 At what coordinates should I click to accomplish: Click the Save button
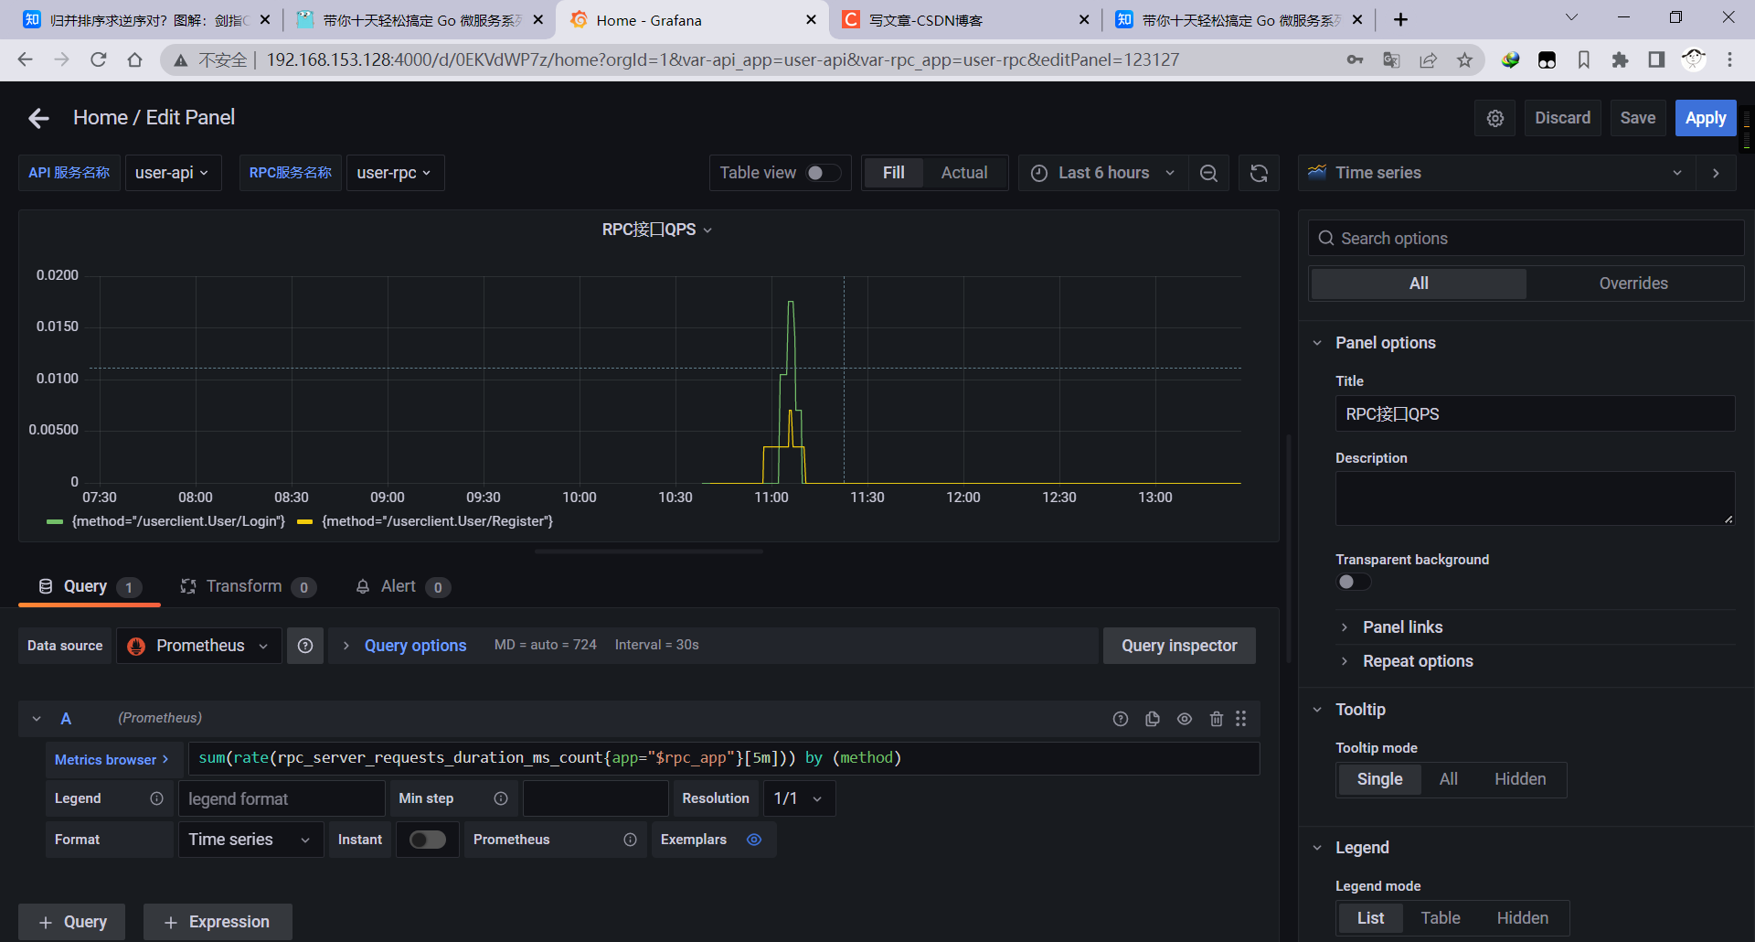pyautogui.click(x=1637, y=118)
